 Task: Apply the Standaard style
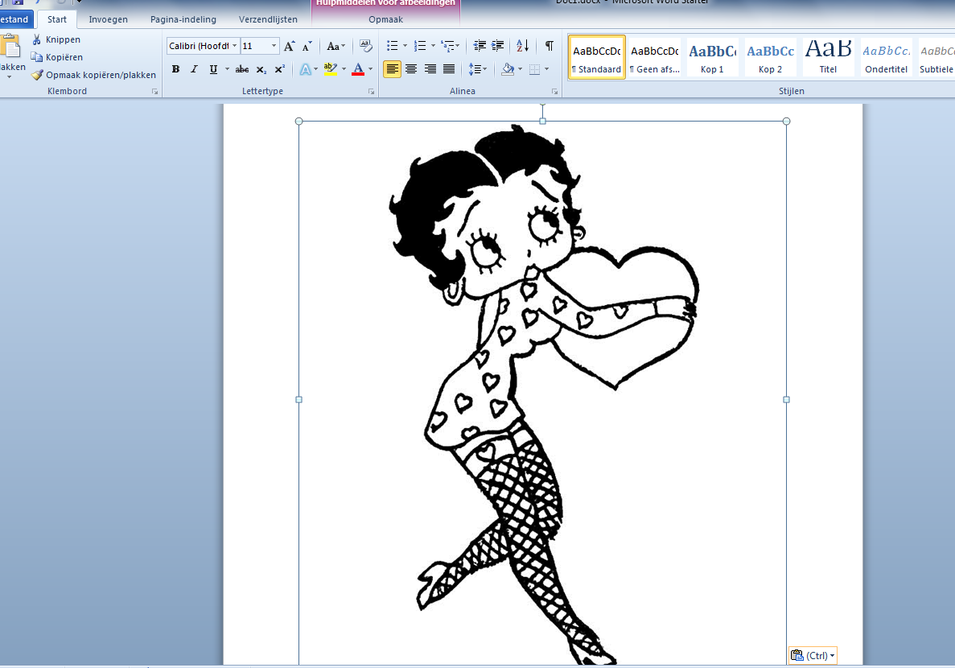coord(597,57)
